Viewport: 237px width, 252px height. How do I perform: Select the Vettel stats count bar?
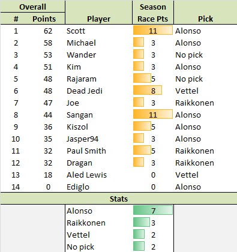[x=139, y=234]
